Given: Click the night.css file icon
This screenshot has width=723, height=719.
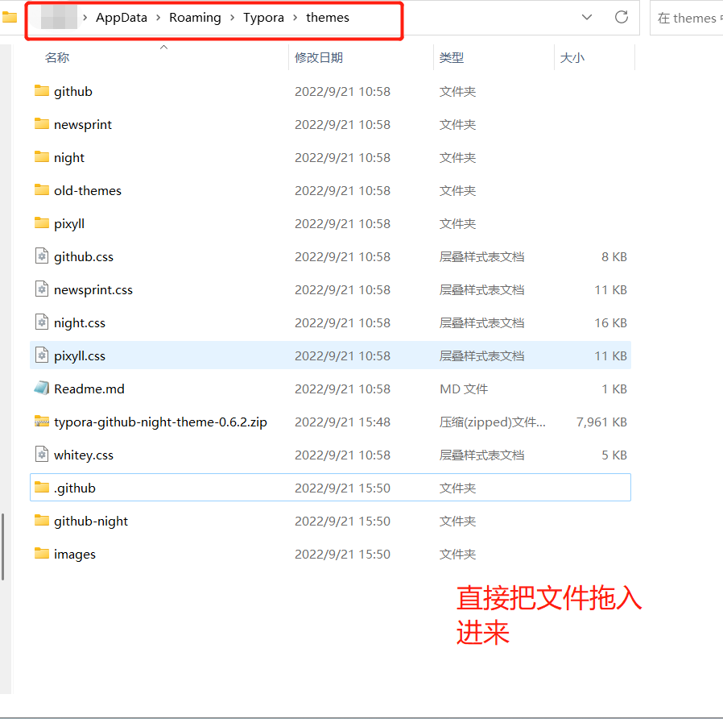Looking at the screenshot, I should tap(42, 322).
